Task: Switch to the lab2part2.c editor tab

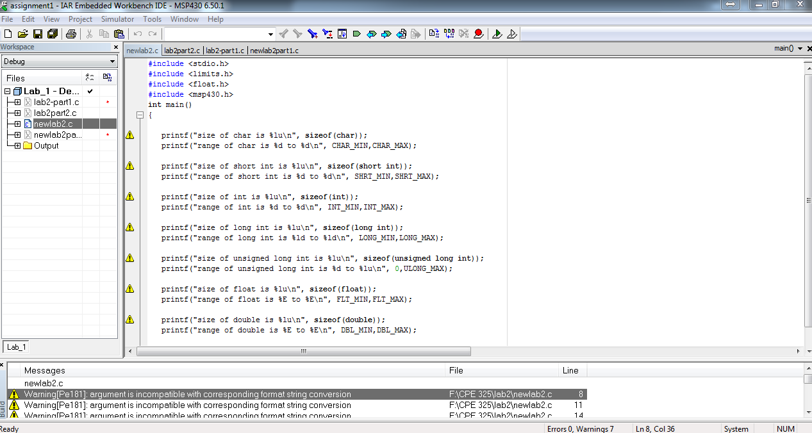Action: (x=182, y=50)
